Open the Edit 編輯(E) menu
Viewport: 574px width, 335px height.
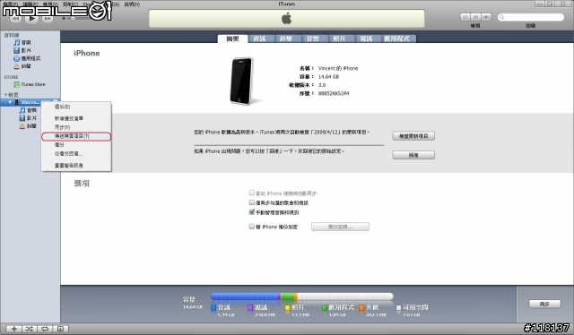[x=30, y=4]
